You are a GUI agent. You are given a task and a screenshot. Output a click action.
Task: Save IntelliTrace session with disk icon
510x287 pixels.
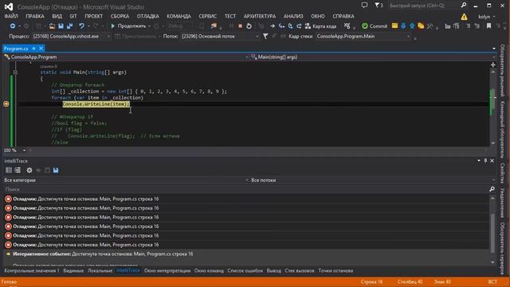[56, 170]
